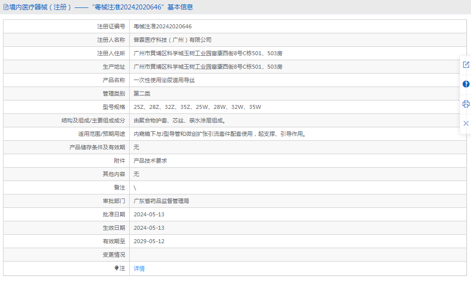Click the 型号规格 label
This screenshot has width=471, height=281.
114,107
